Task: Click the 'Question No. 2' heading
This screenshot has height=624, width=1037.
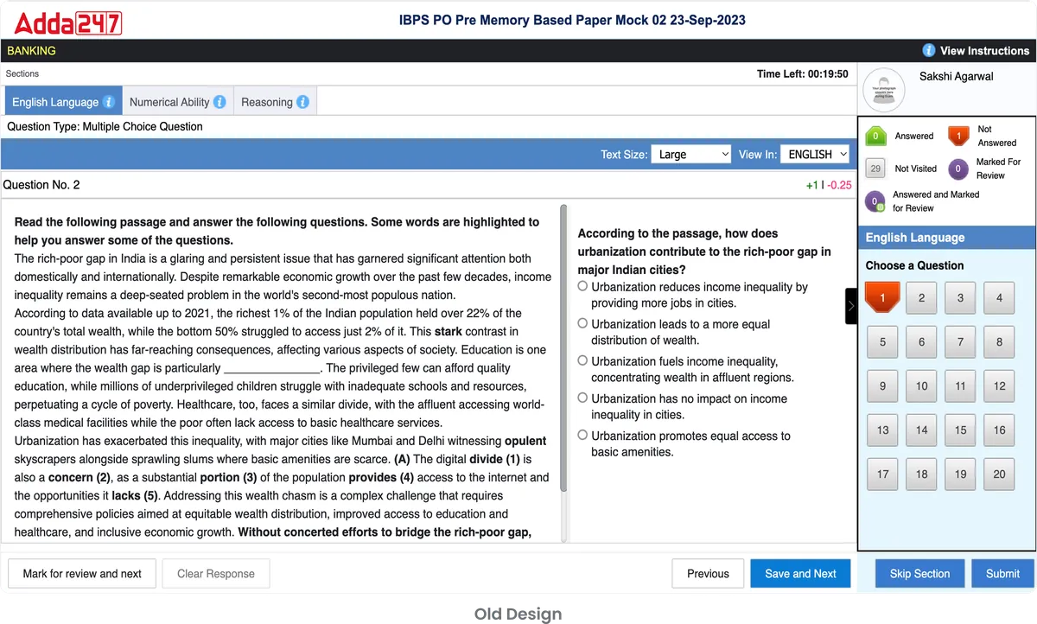Action: 41,185
